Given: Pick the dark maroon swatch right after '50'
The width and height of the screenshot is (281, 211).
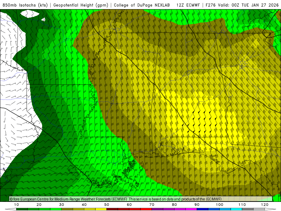Looking at the screenshot, I should [x=112, y=209].
